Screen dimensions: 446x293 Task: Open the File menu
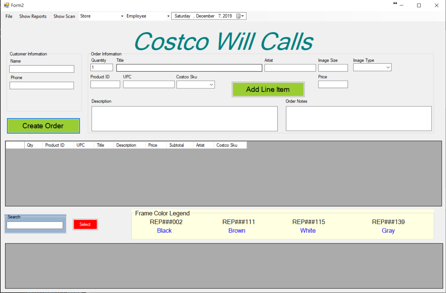click(x=9, y=16)
